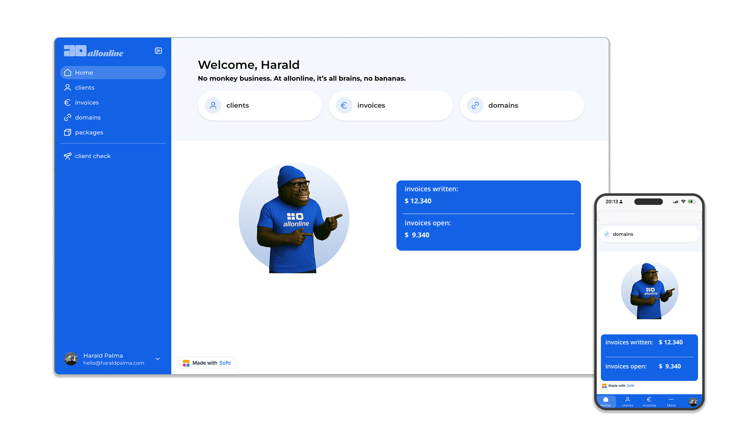Open Home in the sidebar
Image resolution: width=746 pixels, height=441 pixels.
coord(113,73)
